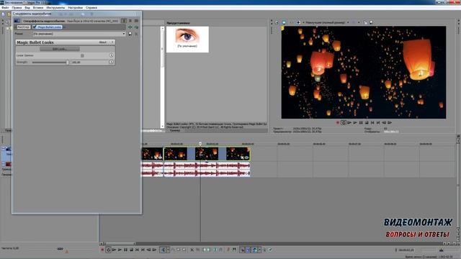Click the plug-in list vertical scrollbar

click(x=162, y=77)
